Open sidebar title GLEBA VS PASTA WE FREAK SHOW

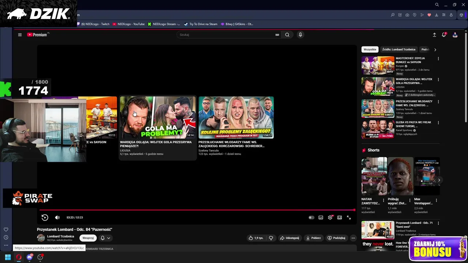tap(414, 124)
